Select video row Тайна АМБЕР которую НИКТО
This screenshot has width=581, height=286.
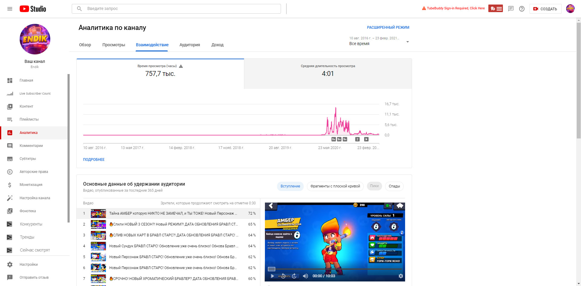click(168, 213)
